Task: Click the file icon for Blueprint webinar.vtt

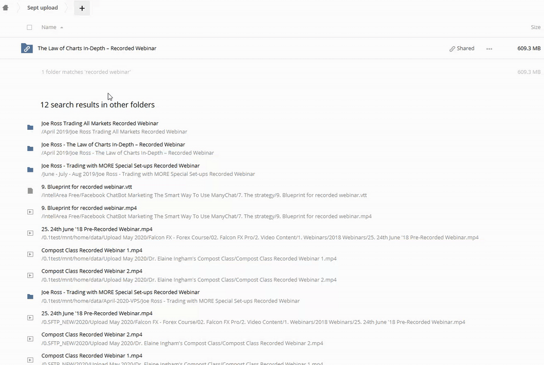Action: [30, 191]
